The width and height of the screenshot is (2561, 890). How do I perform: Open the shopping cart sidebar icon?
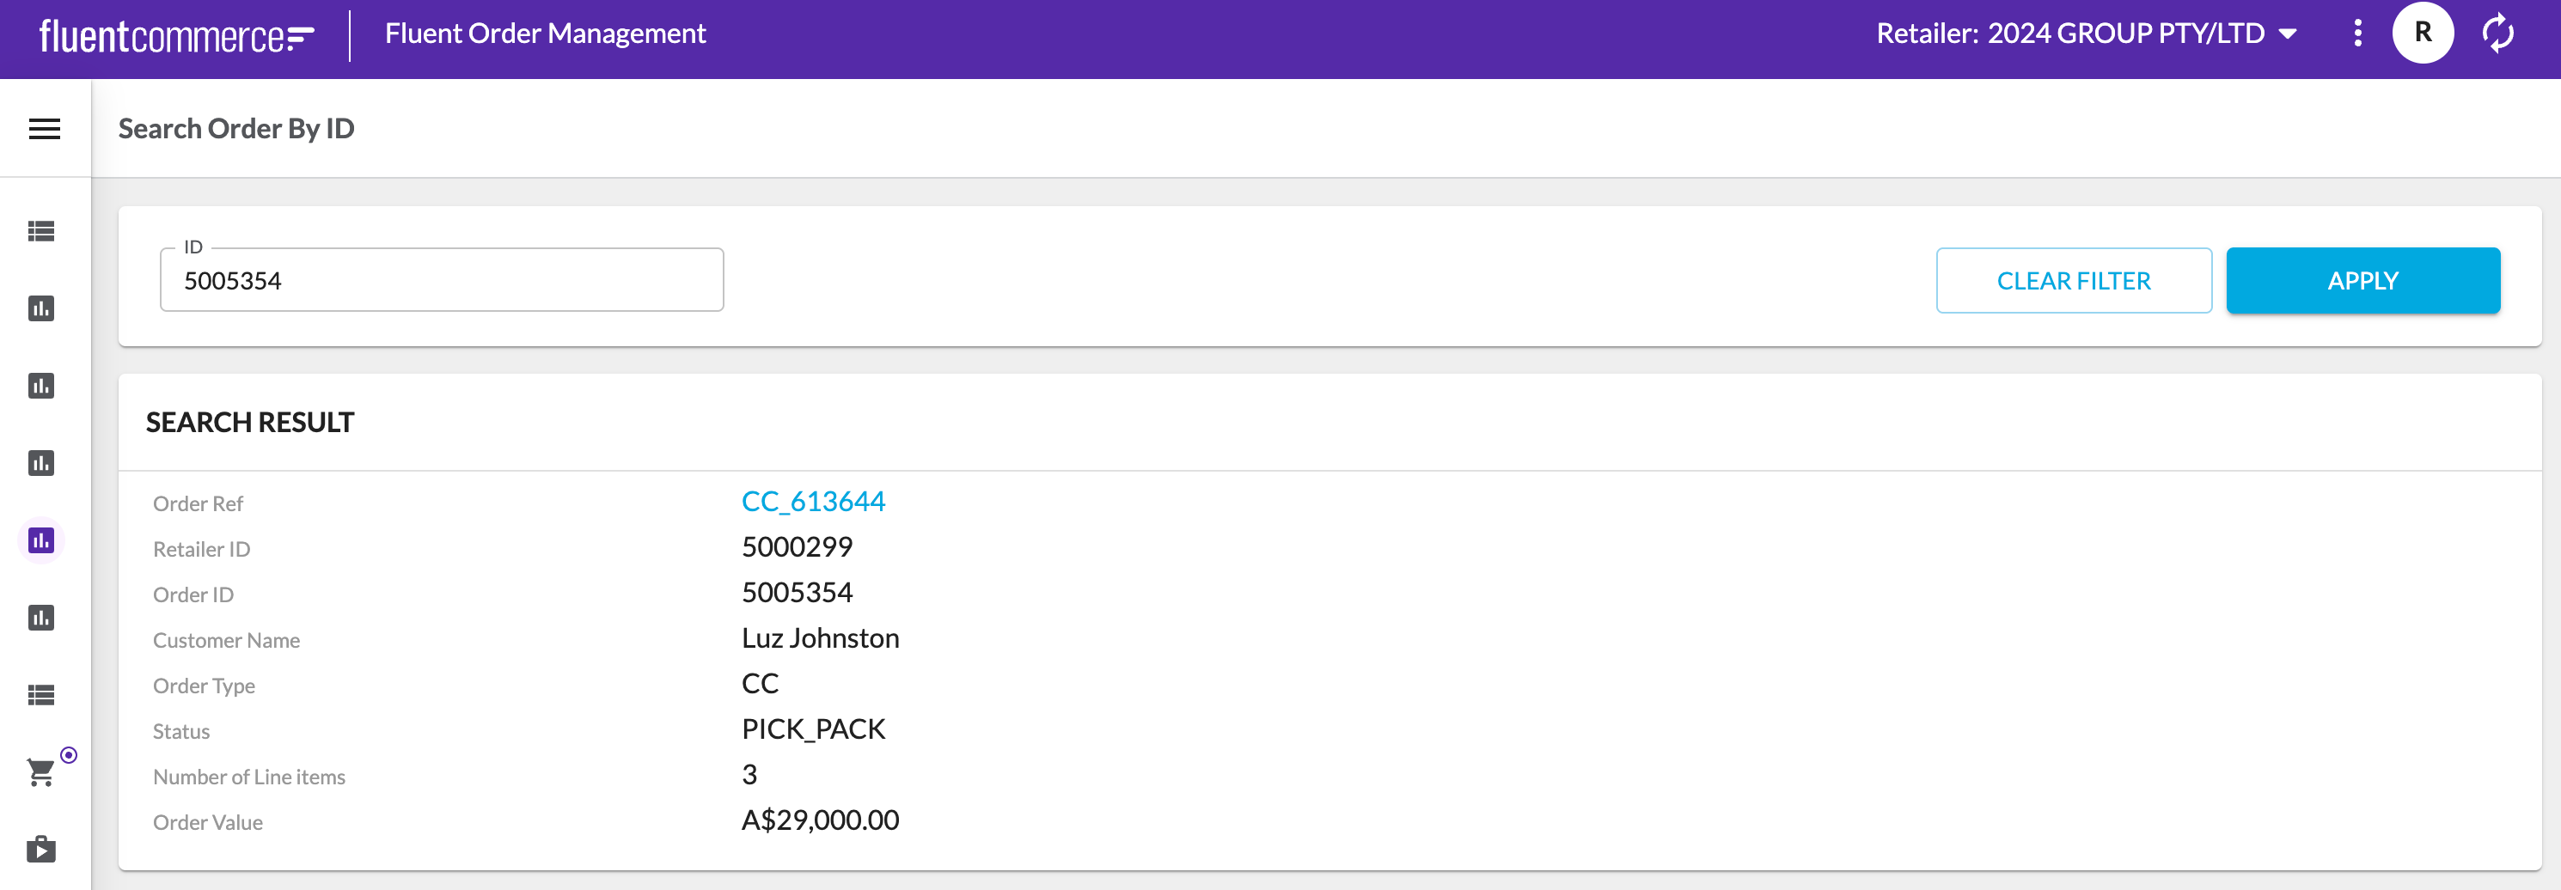coord(40,771)
